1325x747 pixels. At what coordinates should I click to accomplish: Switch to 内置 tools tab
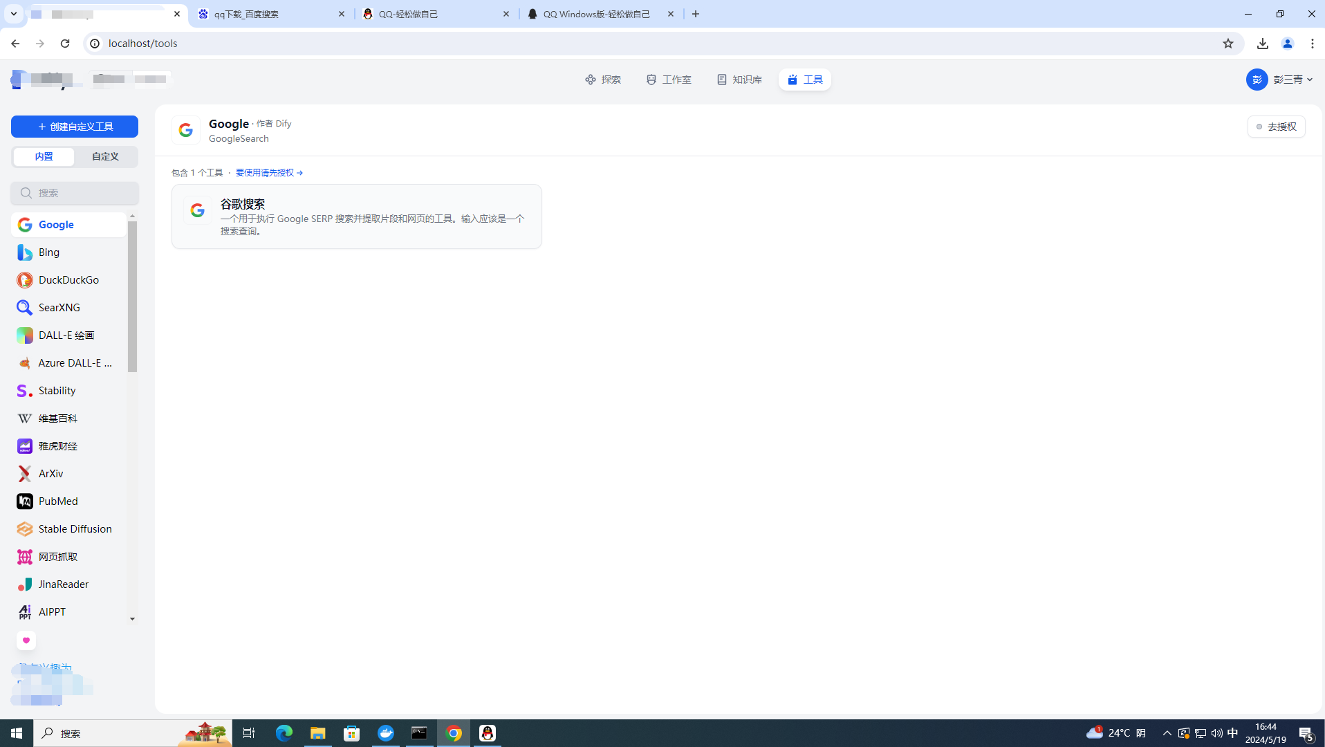tap(44, 156)
